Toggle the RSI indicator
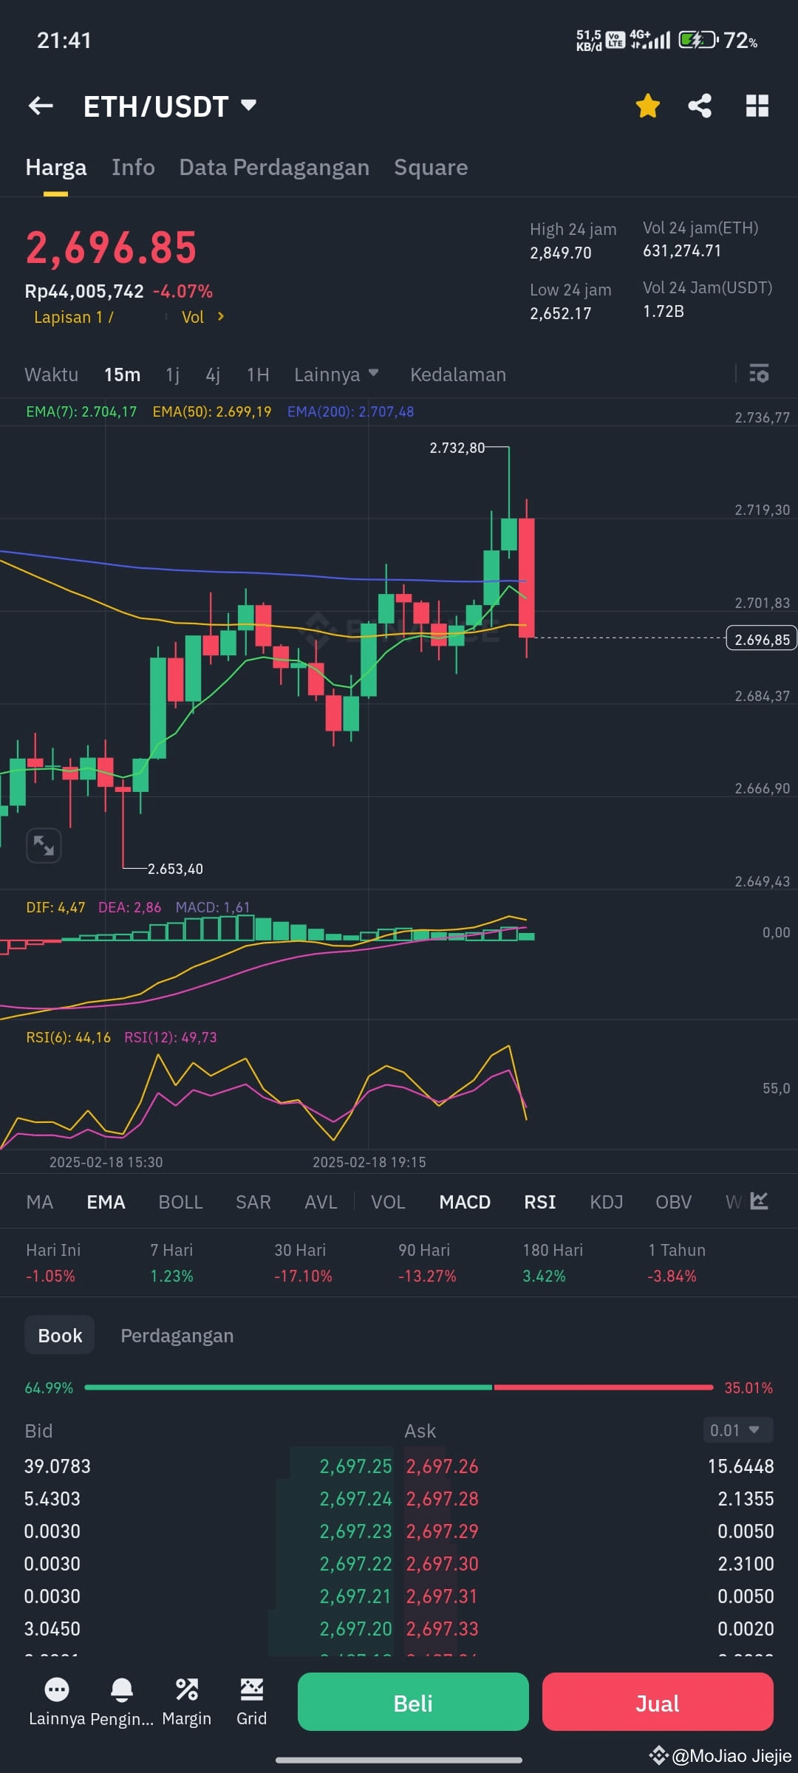Screen dimensions: 798x1773 [540, 1202]
